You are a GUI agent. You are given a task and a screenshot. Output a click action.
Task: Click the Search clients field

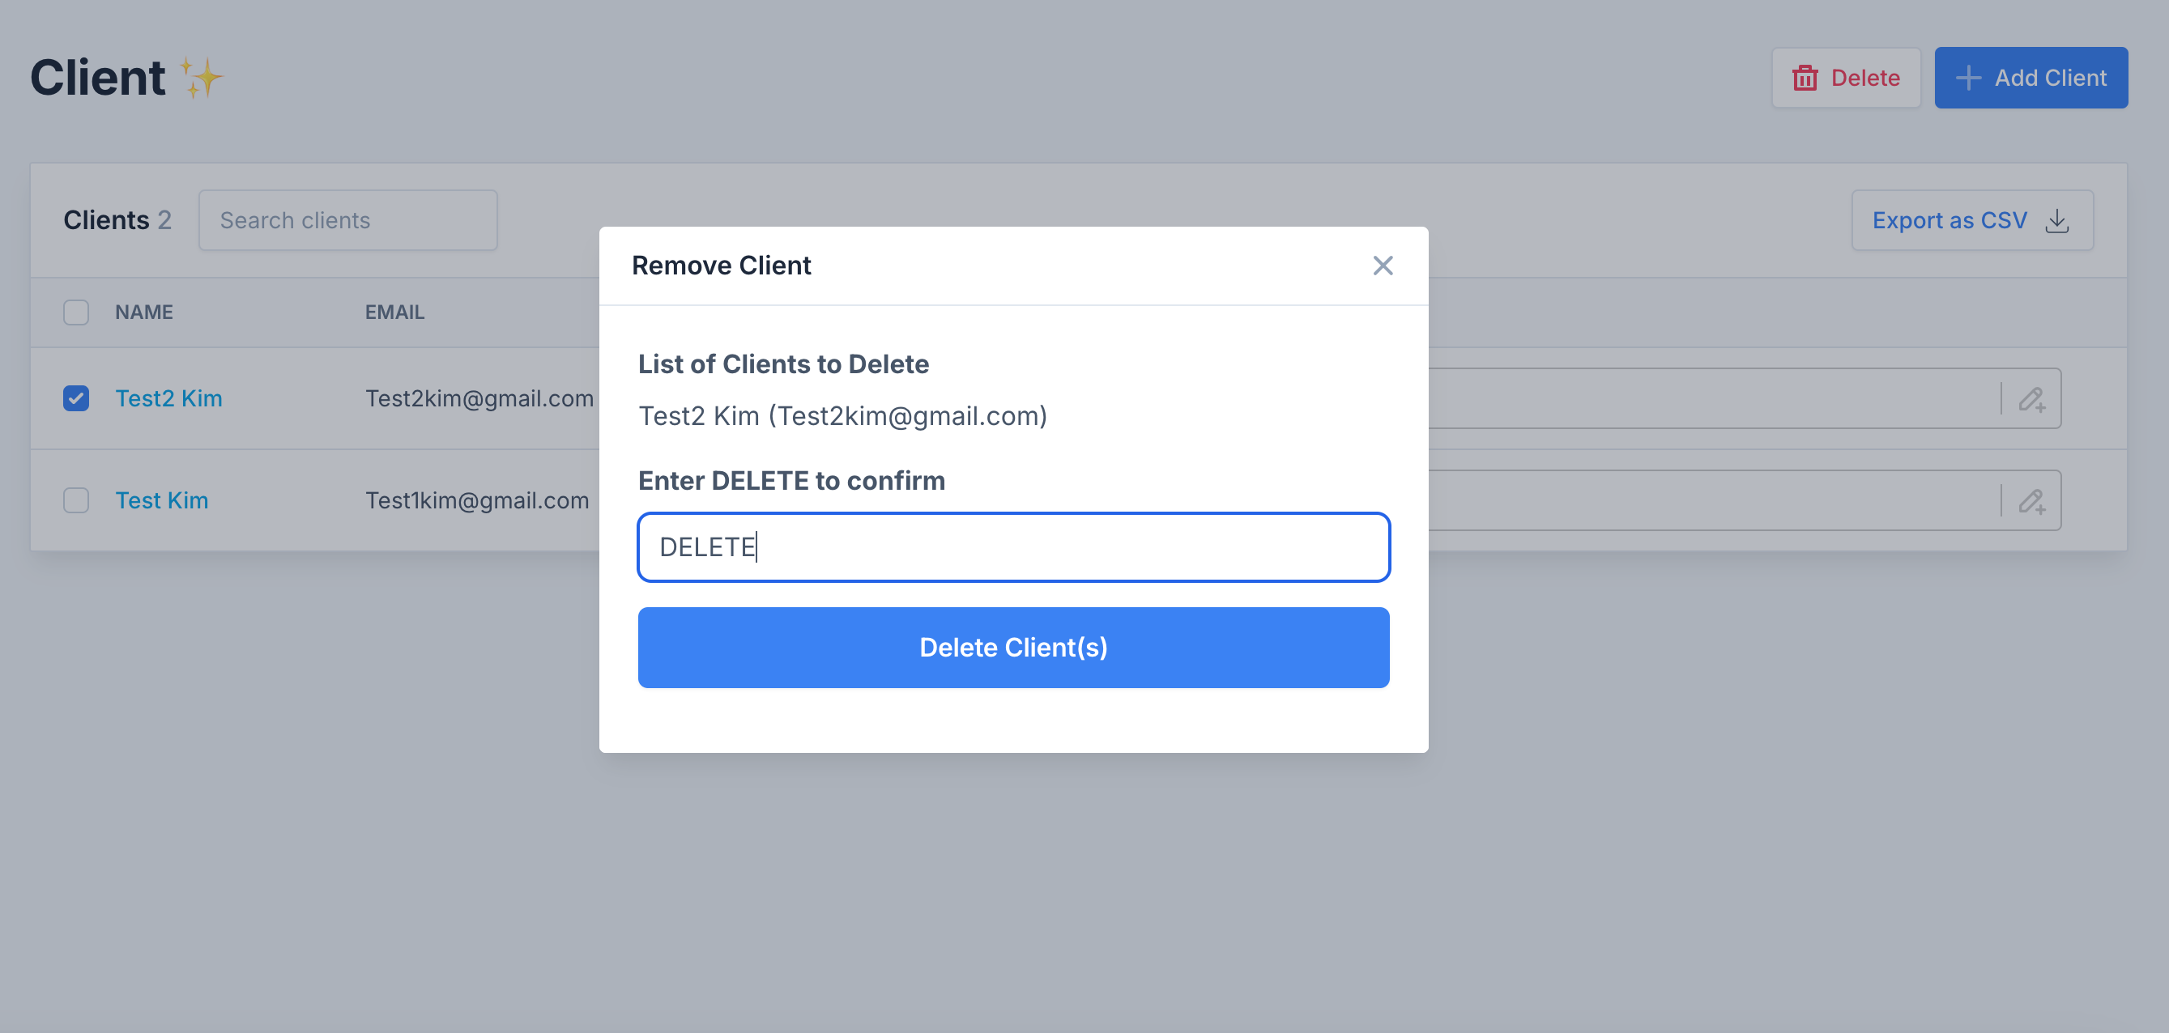tap(347, 219)
